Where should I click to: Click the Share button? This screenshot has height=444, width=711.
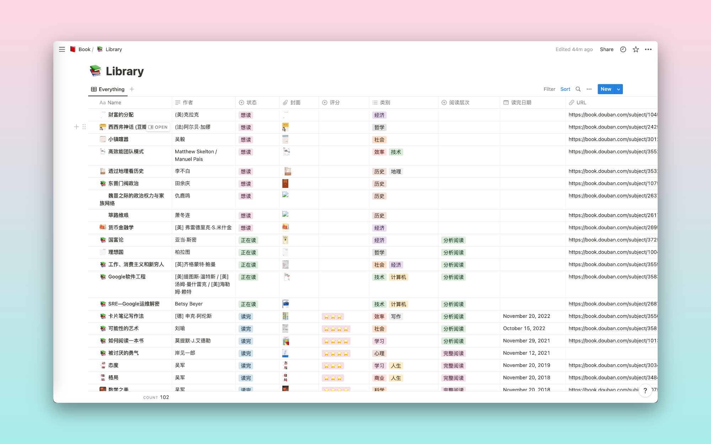pyautogui.click(x=606, y=49)
